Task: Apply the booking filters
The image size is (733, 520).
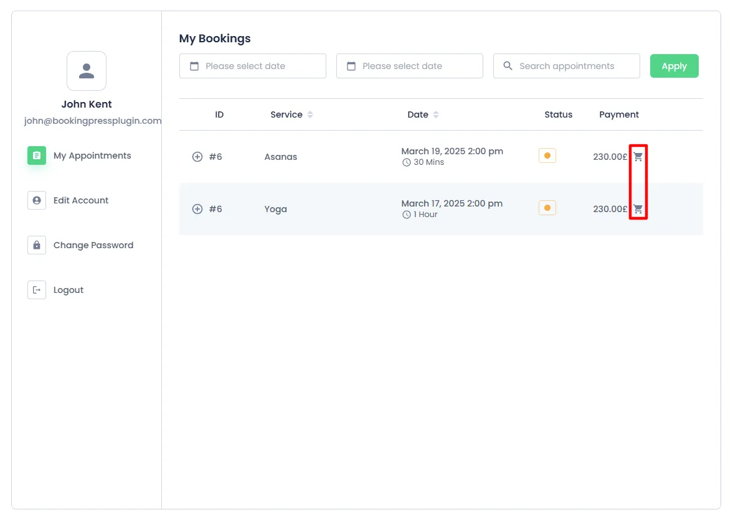Action: pos(674,66)
